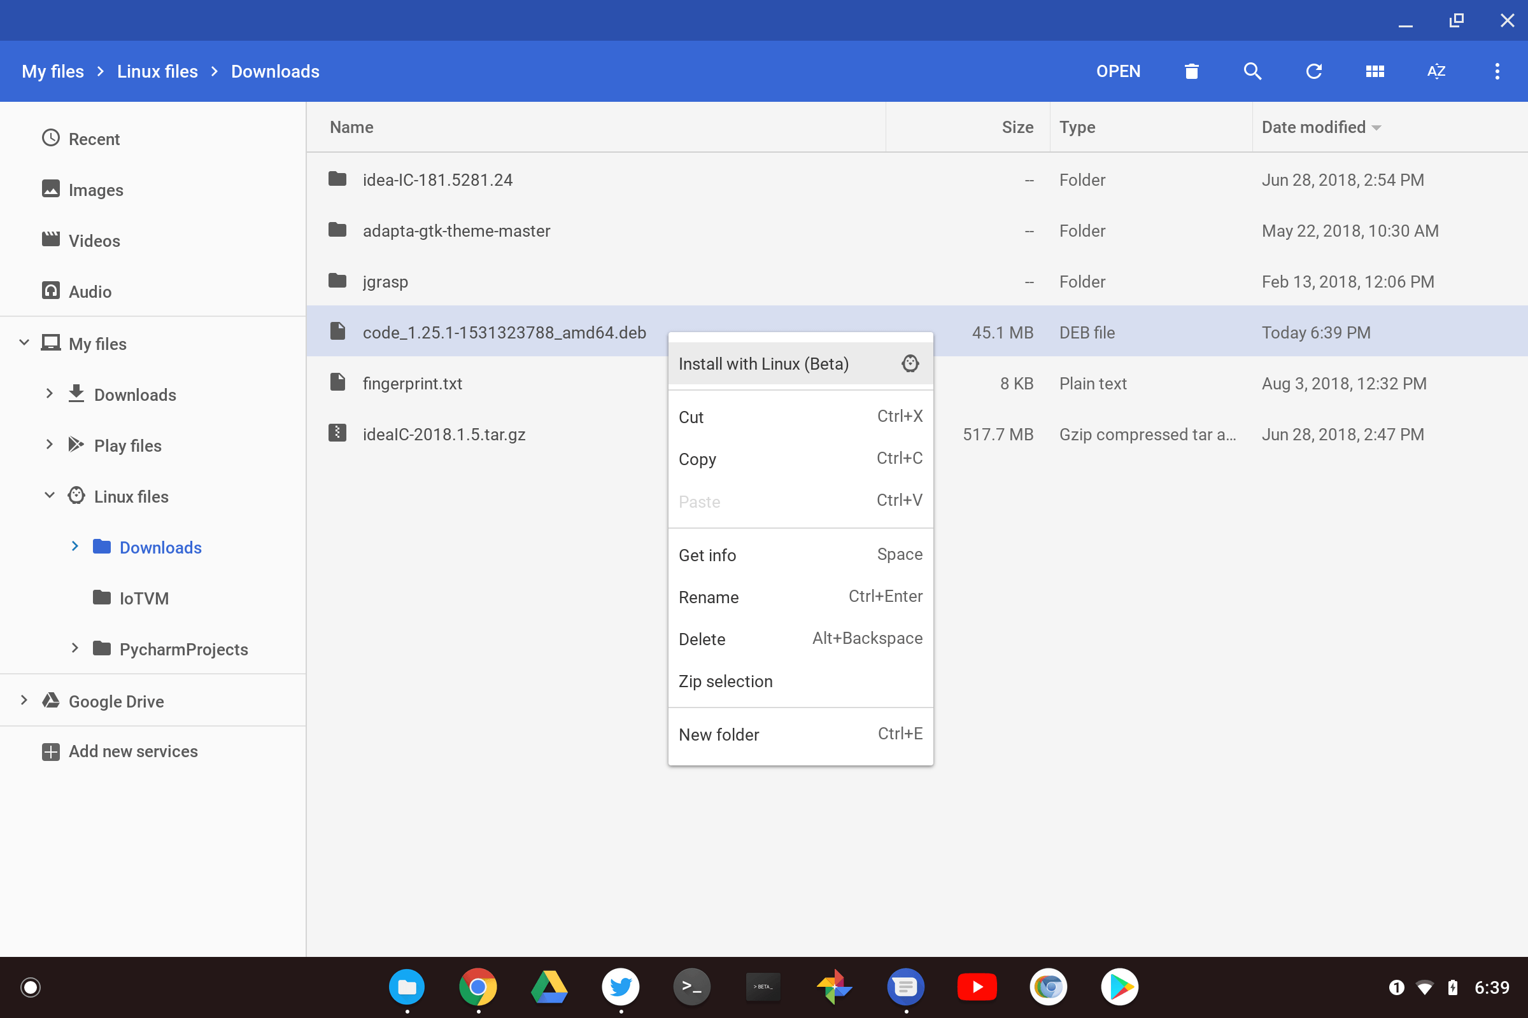Click the sort order AZ icon
This screenshot has width=1528, height=1018.
coord(1435,71)
